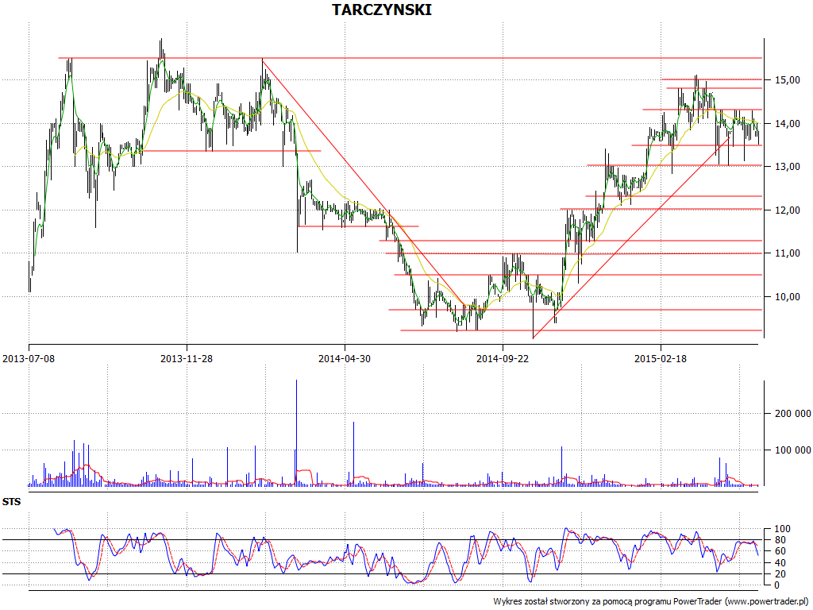Select the 2013-11-28 date label
Image resolution: width=813 pixels, height=610 pixels.
pyautogui.click(x=186, y=358)
